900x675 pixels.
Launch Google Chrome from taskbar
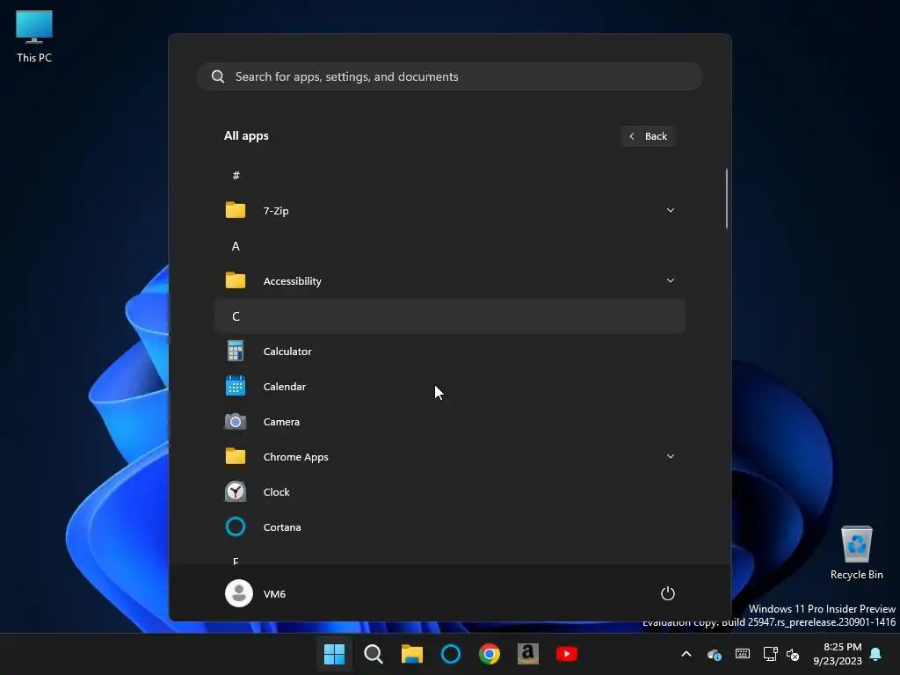tap(489, 654)
